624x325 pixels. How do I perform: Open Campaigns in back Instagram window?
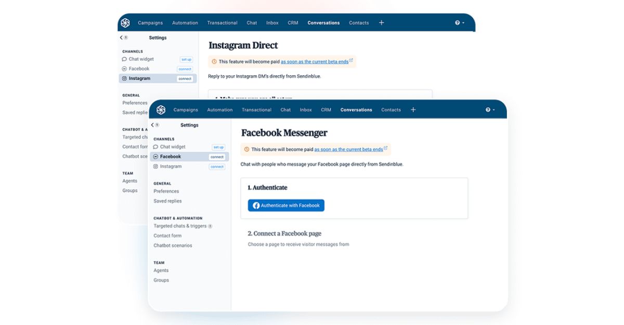(x=150, y=23)
